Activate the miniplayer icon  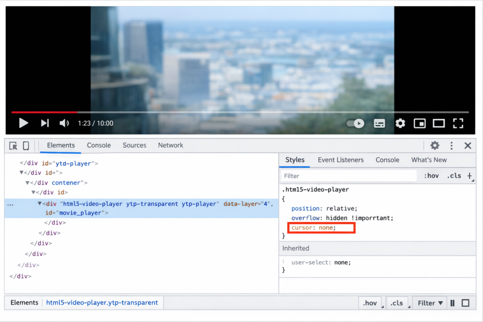coord(419,123)
